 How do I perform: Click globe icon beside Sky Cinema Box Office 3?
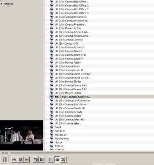point(52,9)
